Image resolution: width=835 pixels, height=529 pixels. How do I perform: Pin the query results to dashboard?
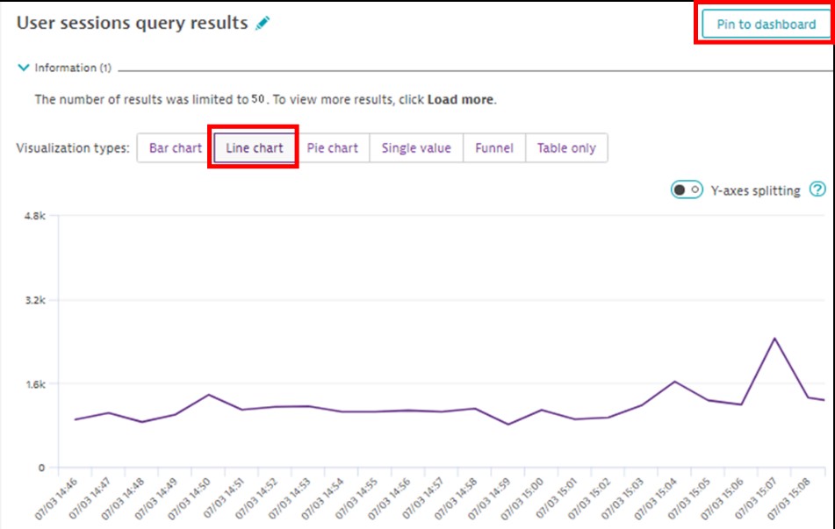pos(767,24)
